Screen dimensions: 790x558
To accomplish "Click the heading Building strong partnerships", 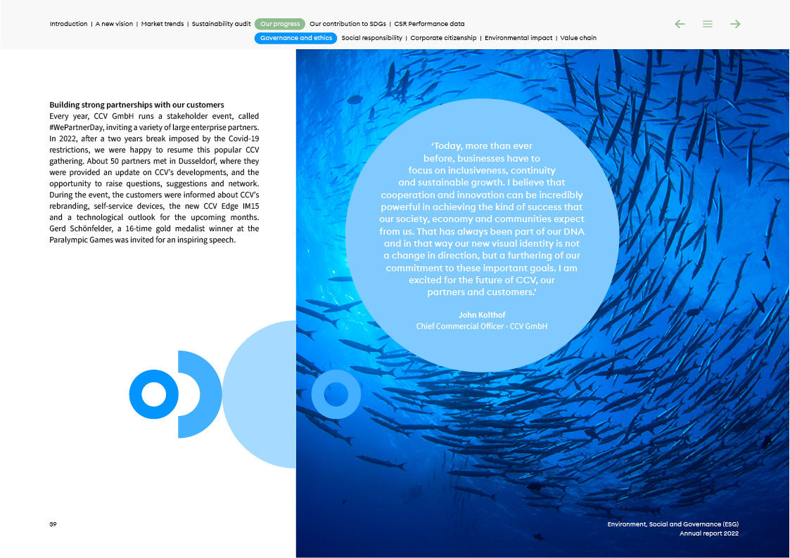I will point(136,105).
